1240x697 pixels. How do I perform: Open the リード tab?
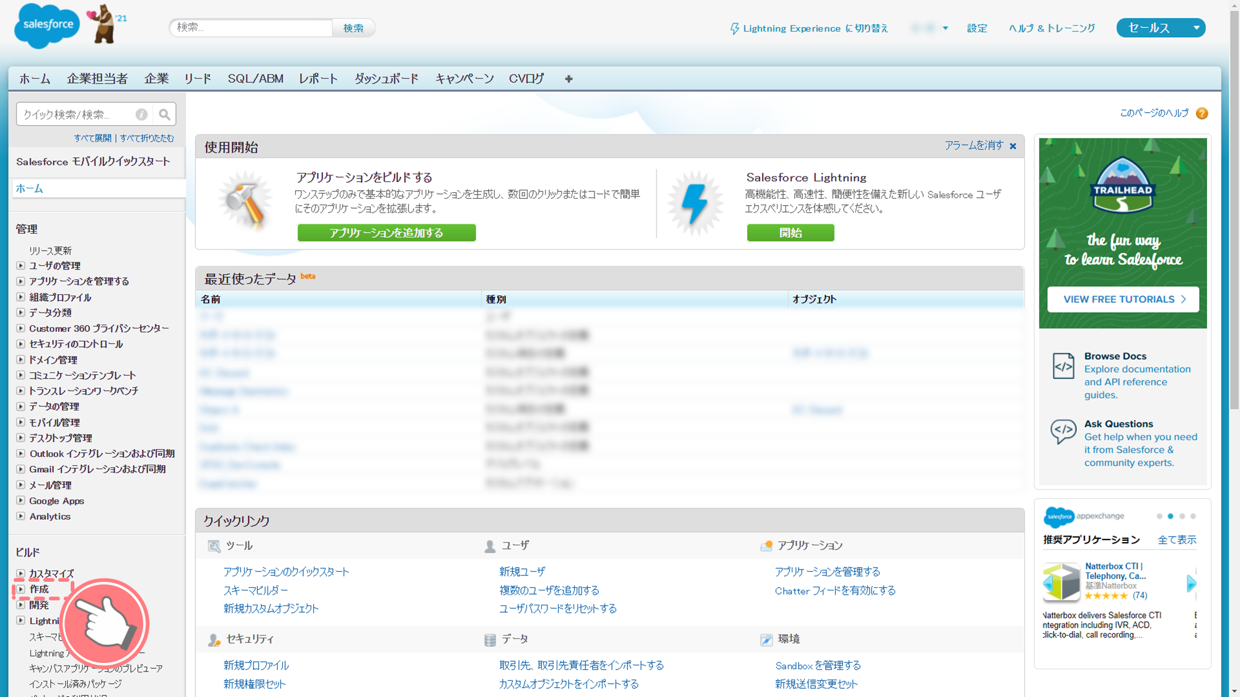coord(198,79)
